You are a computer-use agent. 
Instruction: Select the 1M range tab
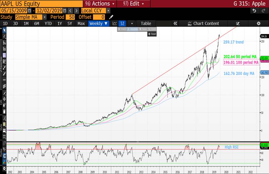26,24
